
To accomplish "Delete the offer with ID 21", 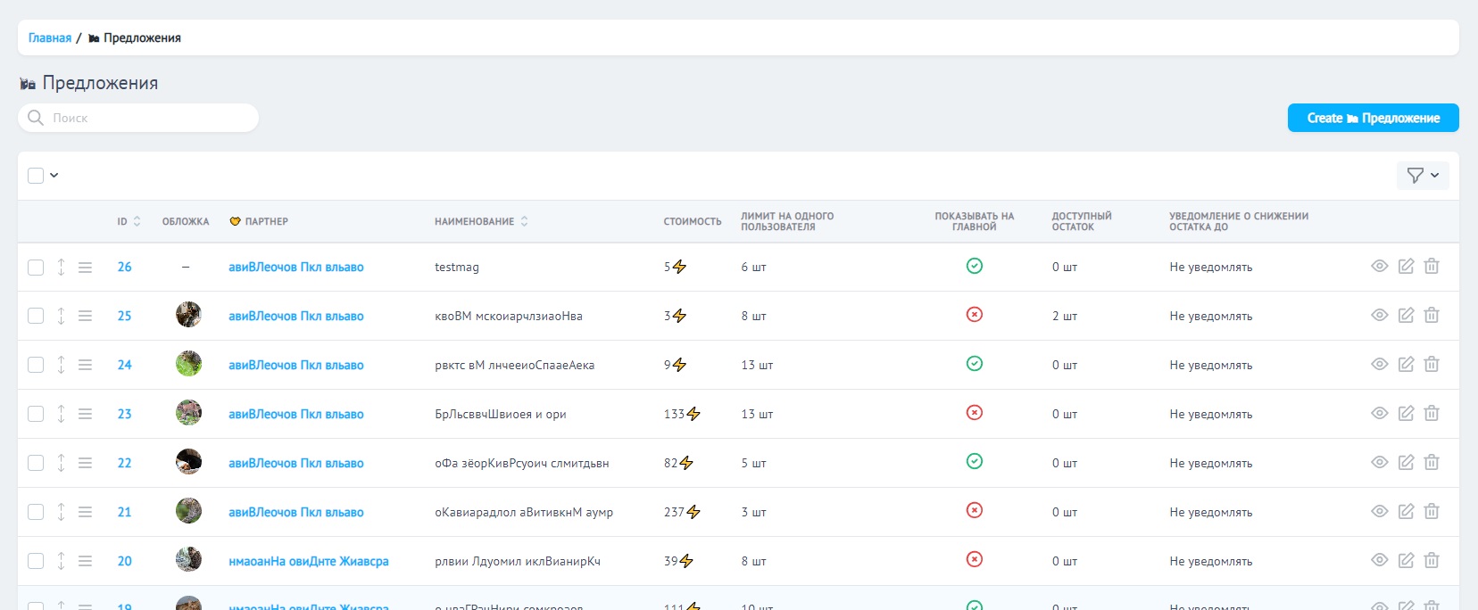I will tap(1432, 512).
